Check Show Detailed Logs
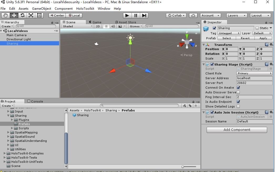The height and width of the screenshot is (172, 275). pyautogui.click(x=238, y=106)
